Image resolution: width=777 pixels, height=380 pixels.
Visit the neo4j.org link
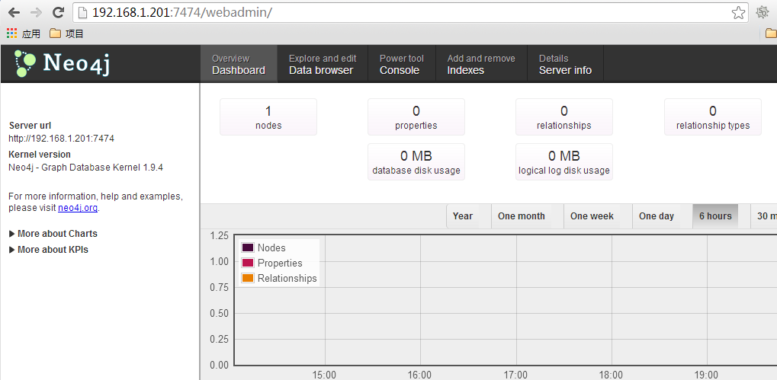[77, 208]
